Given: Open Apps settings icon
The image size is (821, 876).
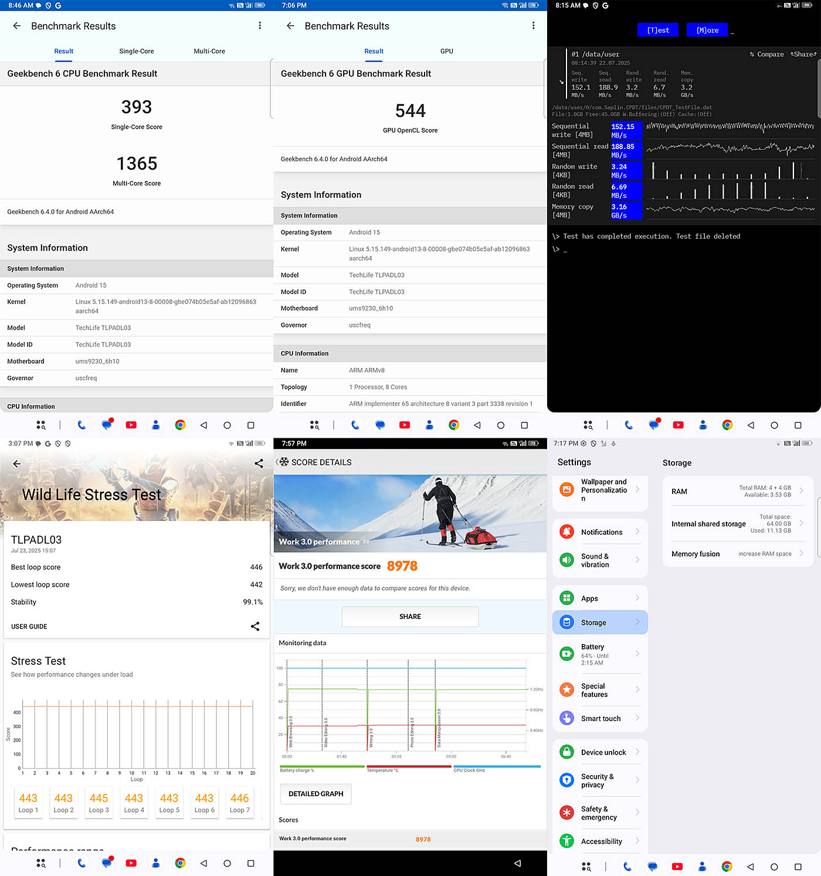Looking at the screenshot, I should pyautogui.click(x=566, y=598).
